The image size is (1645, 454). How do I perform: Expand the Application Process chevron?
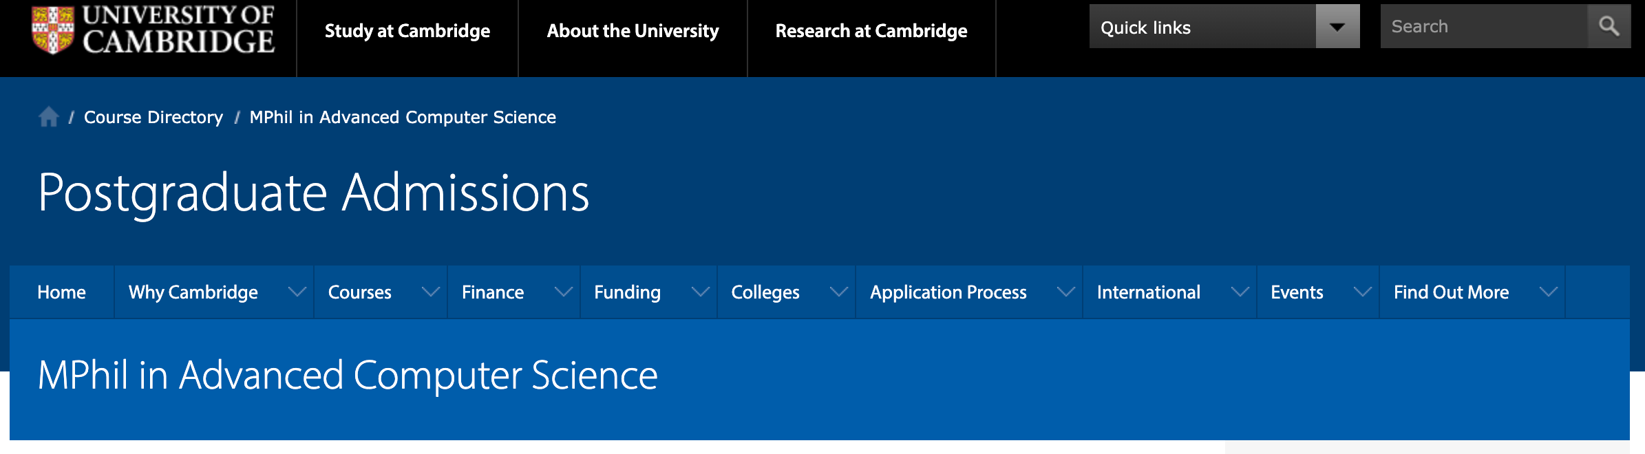tap(1066, 292)
